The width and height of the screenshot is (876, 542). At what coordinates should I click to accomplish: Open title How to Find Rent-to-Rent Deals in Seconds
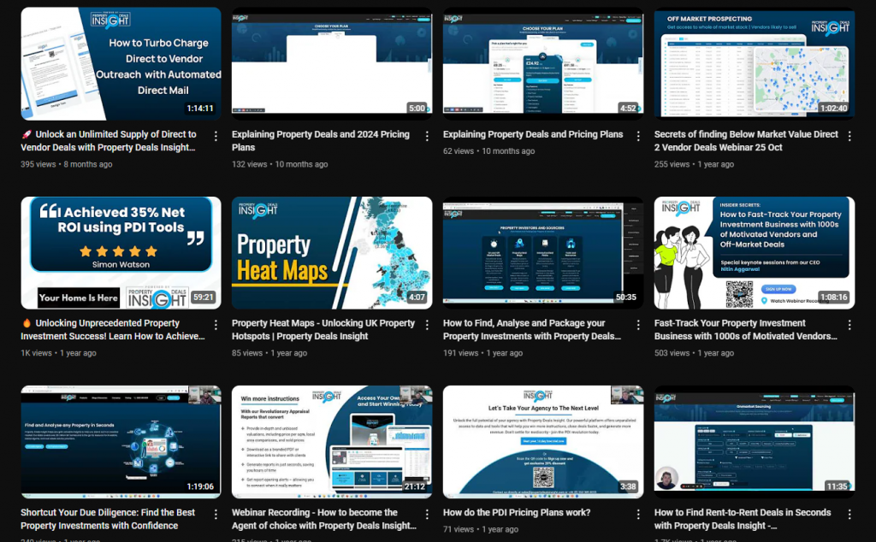743,519
